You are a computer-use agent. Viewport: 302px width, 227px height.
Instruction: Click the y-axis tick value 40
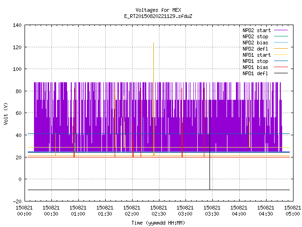click(18, 135)
